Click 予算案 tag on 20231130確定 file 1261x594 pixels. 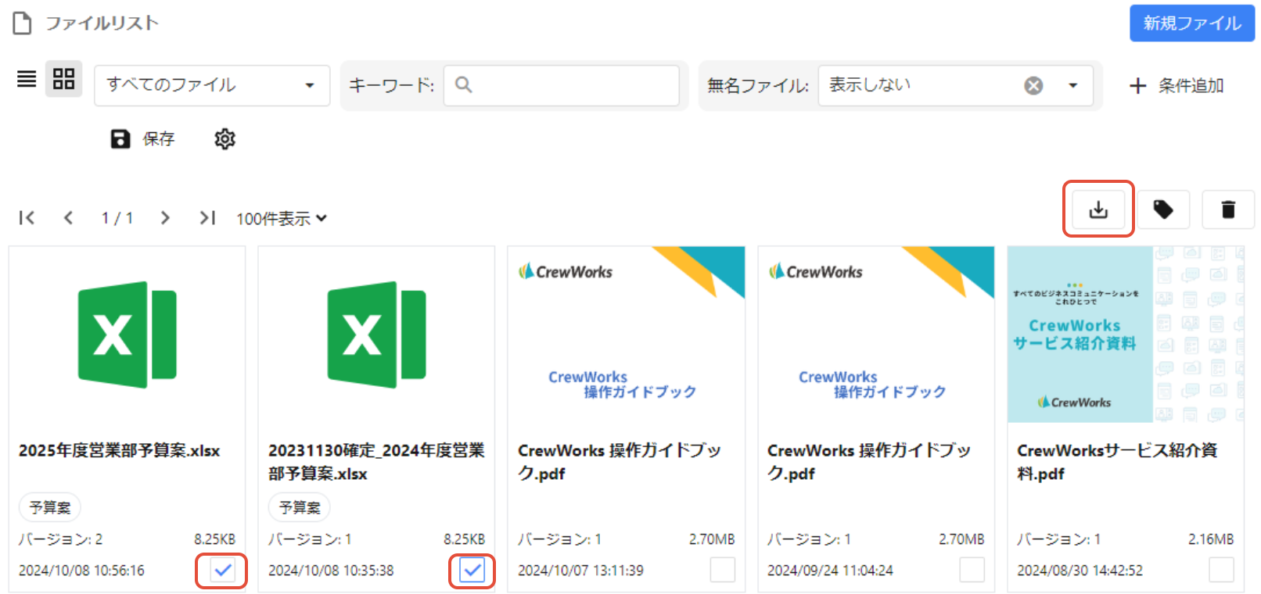click(300, 507)
